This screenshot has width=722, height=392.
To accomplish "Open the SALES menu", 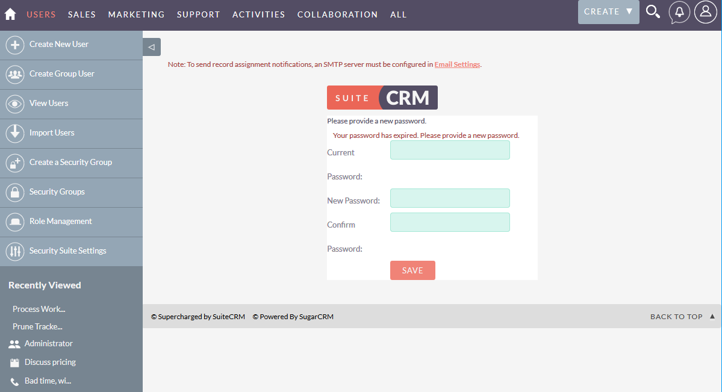I will [x=82, y=14].
